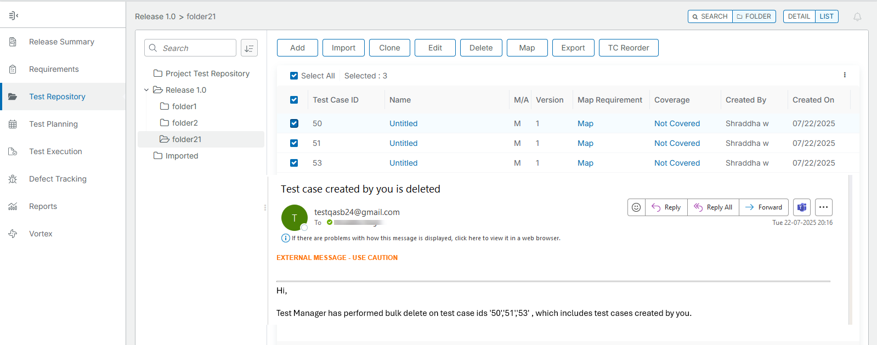Viewport: 877px width, 345px height.
Task: Click Not Covered link for test 51
Action: coord(677,143)
